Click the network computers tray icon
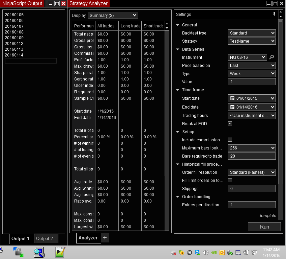 click(x=254, y=253)
